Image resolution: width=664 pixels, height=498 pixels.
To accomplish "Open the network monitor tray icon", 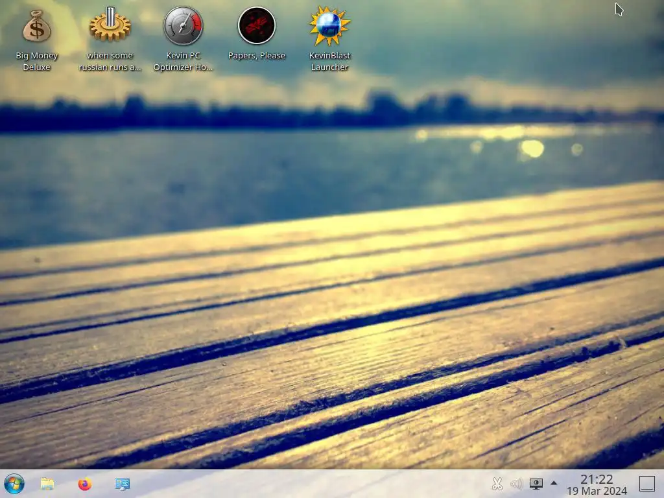I will click(536, 484).
